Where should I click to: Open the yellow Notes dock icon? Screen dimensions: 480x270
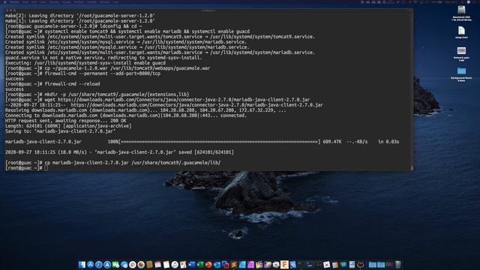click(x=166, y=265)
